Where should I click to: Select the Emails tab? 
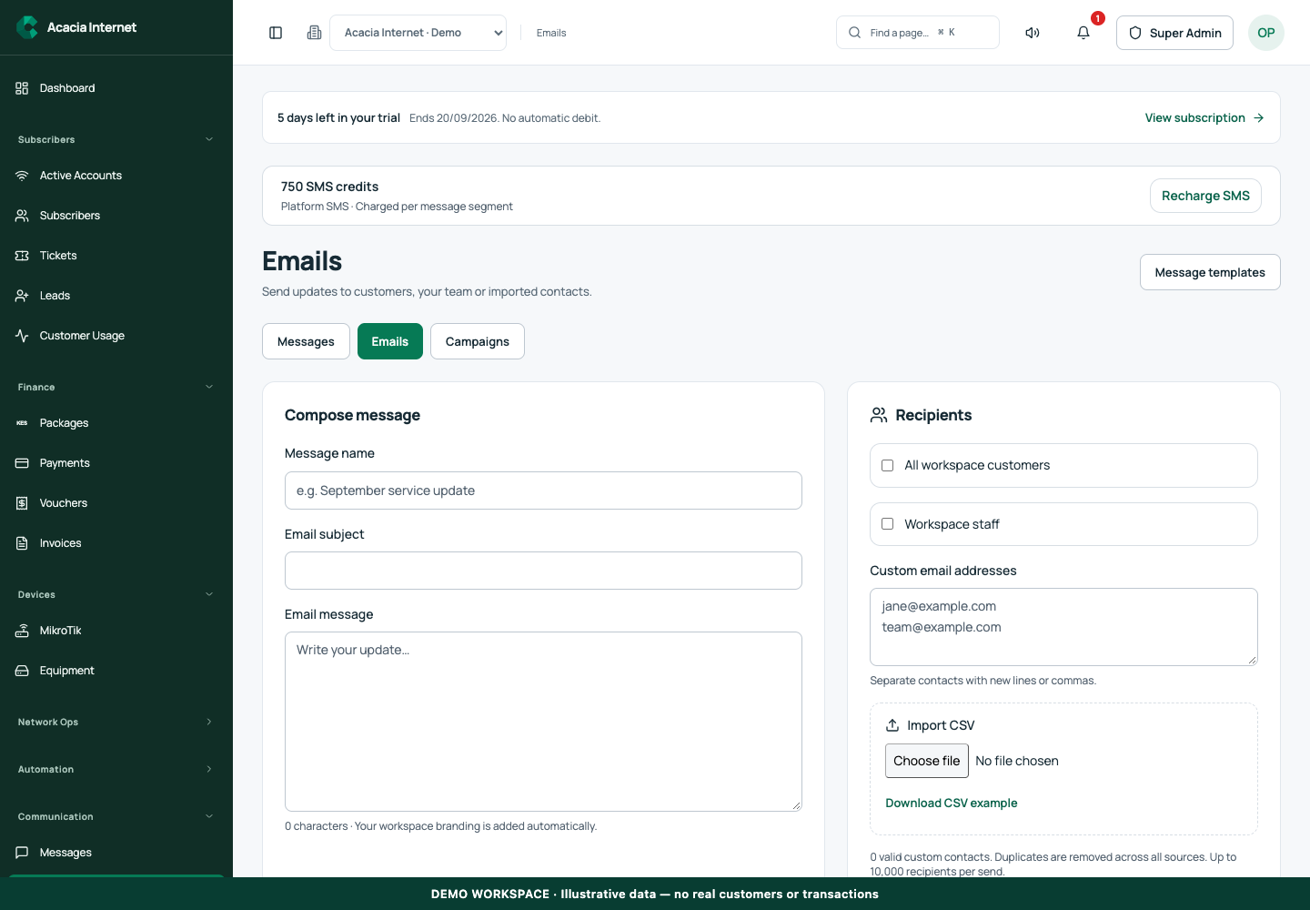click(390, 341)
